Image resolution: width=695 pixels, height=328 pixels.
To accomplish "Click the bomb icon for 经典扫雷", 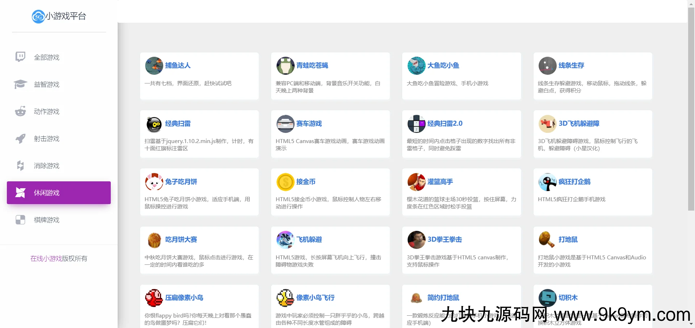I will 154,124.
